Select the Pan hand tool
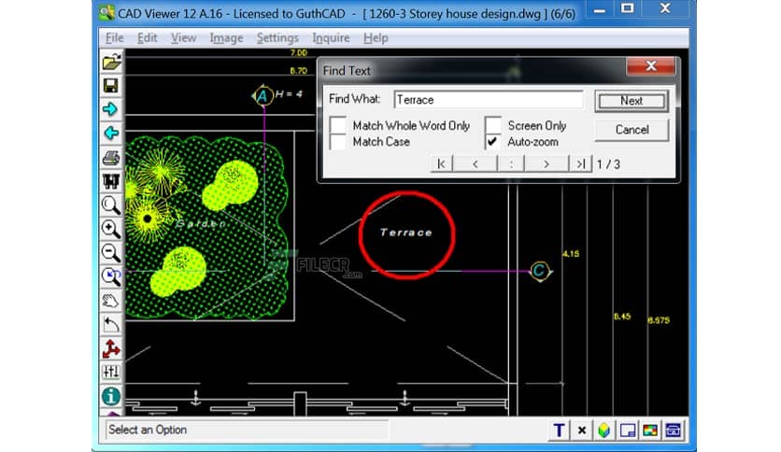Screen dimensions: 781x452 click(x=111, y=300)
